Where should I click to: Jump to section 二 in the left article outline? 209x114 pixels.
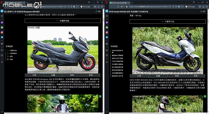pos(12,54)
